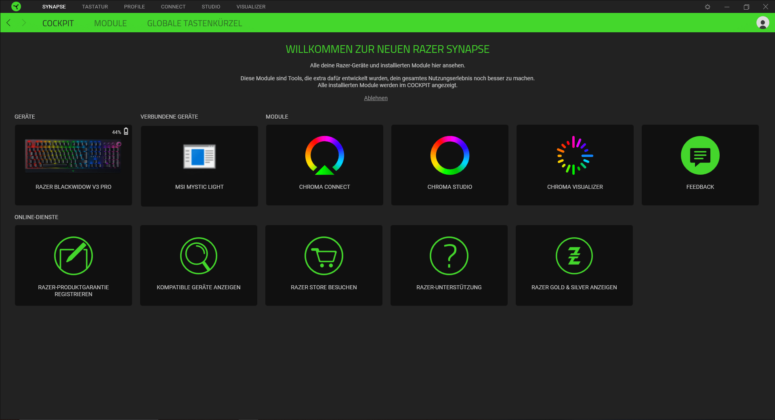Open the Tastatur menu item

pos(95,7)
